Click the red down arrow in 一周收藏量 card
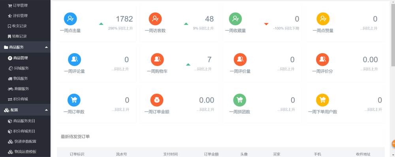Image resolution: width=395 pixels, height=157 pixels. [x=266, y=24]
